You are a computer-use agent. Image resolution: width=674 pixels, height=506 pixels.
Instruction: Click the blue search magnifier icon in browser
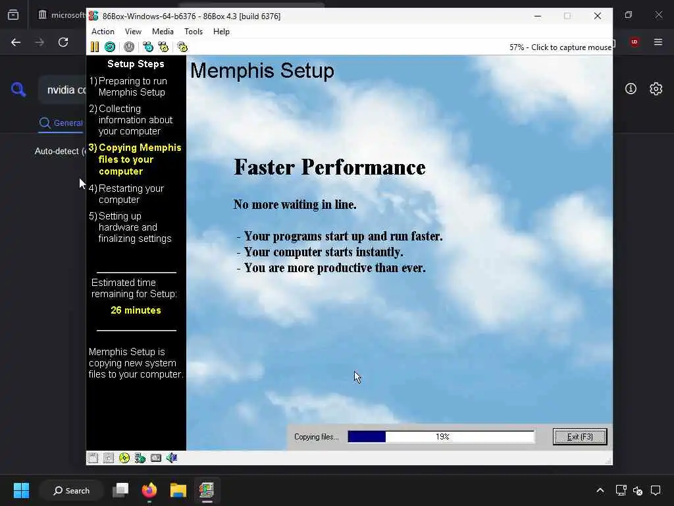(x=18, y=90)
